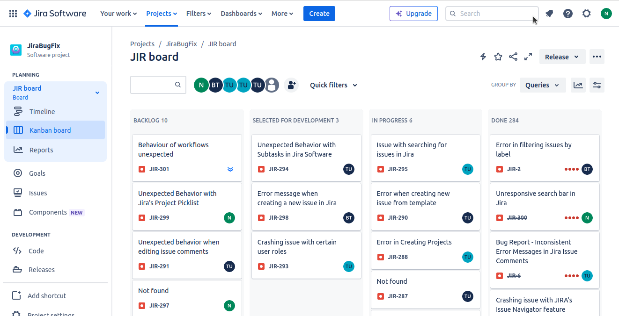The height and width of the screenshot is (316, 619).
Task: Click the Jira Software logo
Action: (x=55, y=14)
